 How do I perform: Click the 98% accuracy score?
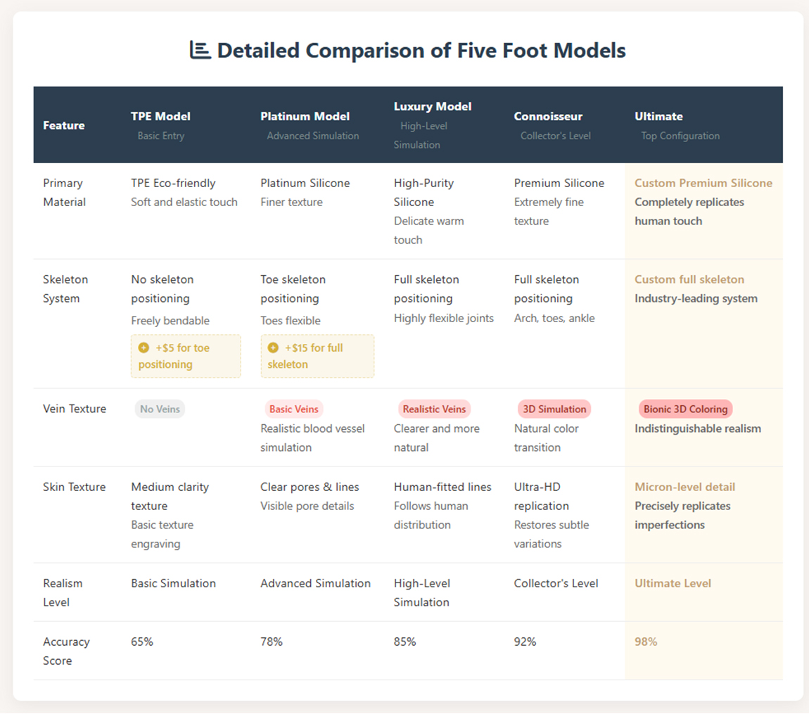[x=646, y=642]
